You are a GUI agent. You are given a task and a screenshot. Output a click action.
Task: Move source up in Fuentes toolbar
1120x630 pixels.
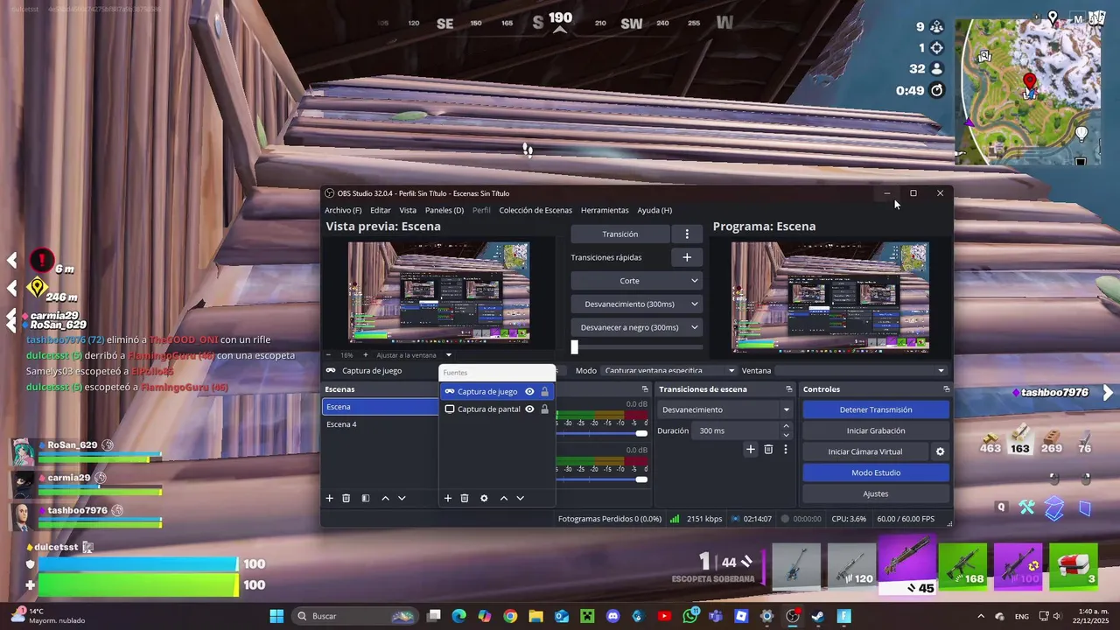(503, 498)
